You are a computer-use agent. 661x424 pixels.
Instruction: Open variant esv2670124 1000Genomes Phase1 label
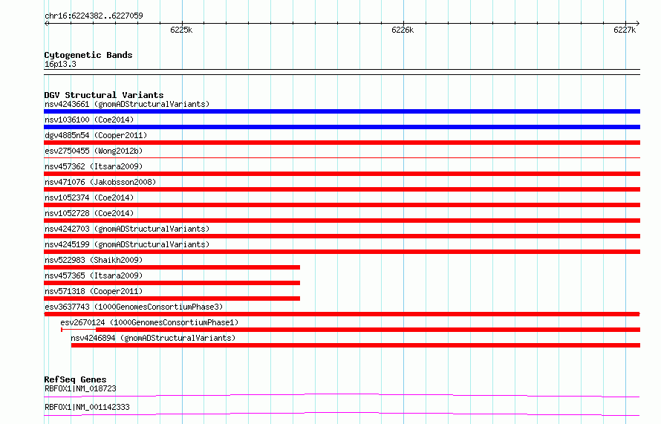149,322
